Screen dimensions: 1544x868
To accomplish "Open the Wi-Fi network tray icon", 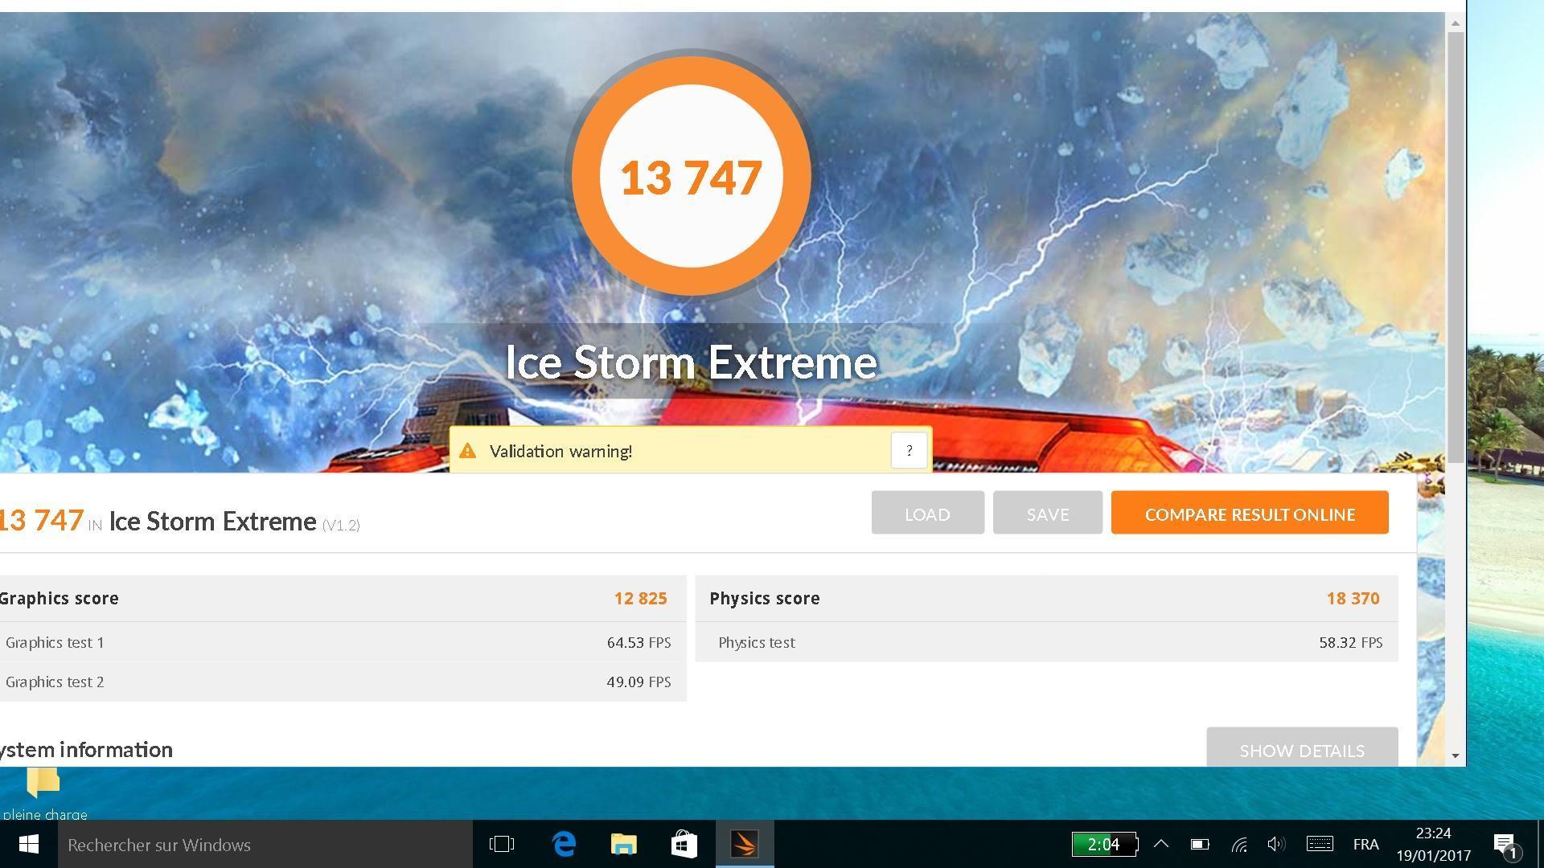I will 1239,844.
